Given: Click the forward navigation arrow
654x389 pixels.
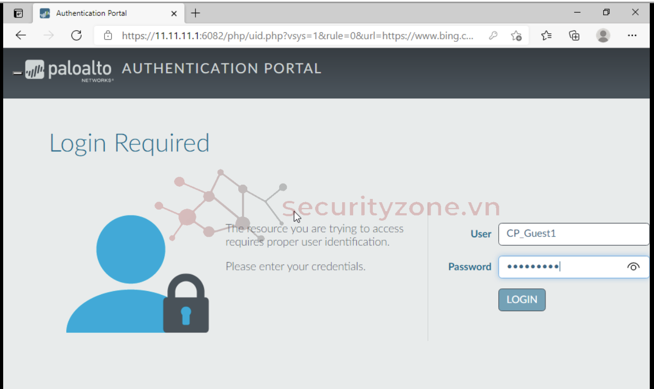Looking at the screenshot, I should pos(49,35).
